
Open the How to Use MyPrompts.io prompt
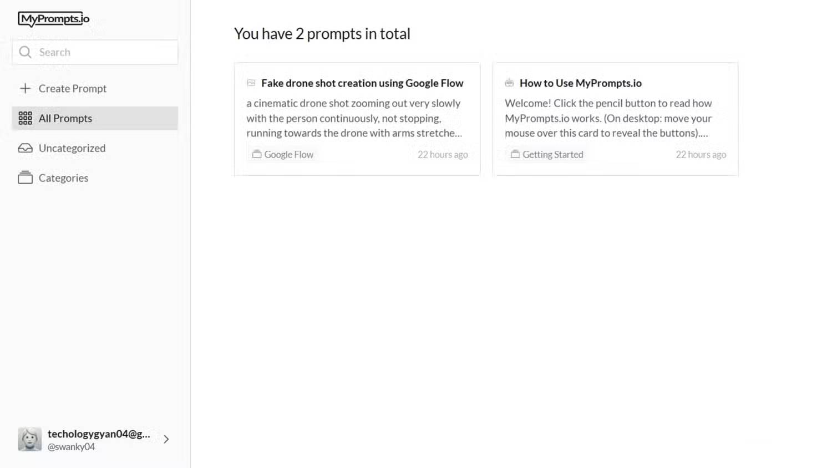click(x=580, y=83)
